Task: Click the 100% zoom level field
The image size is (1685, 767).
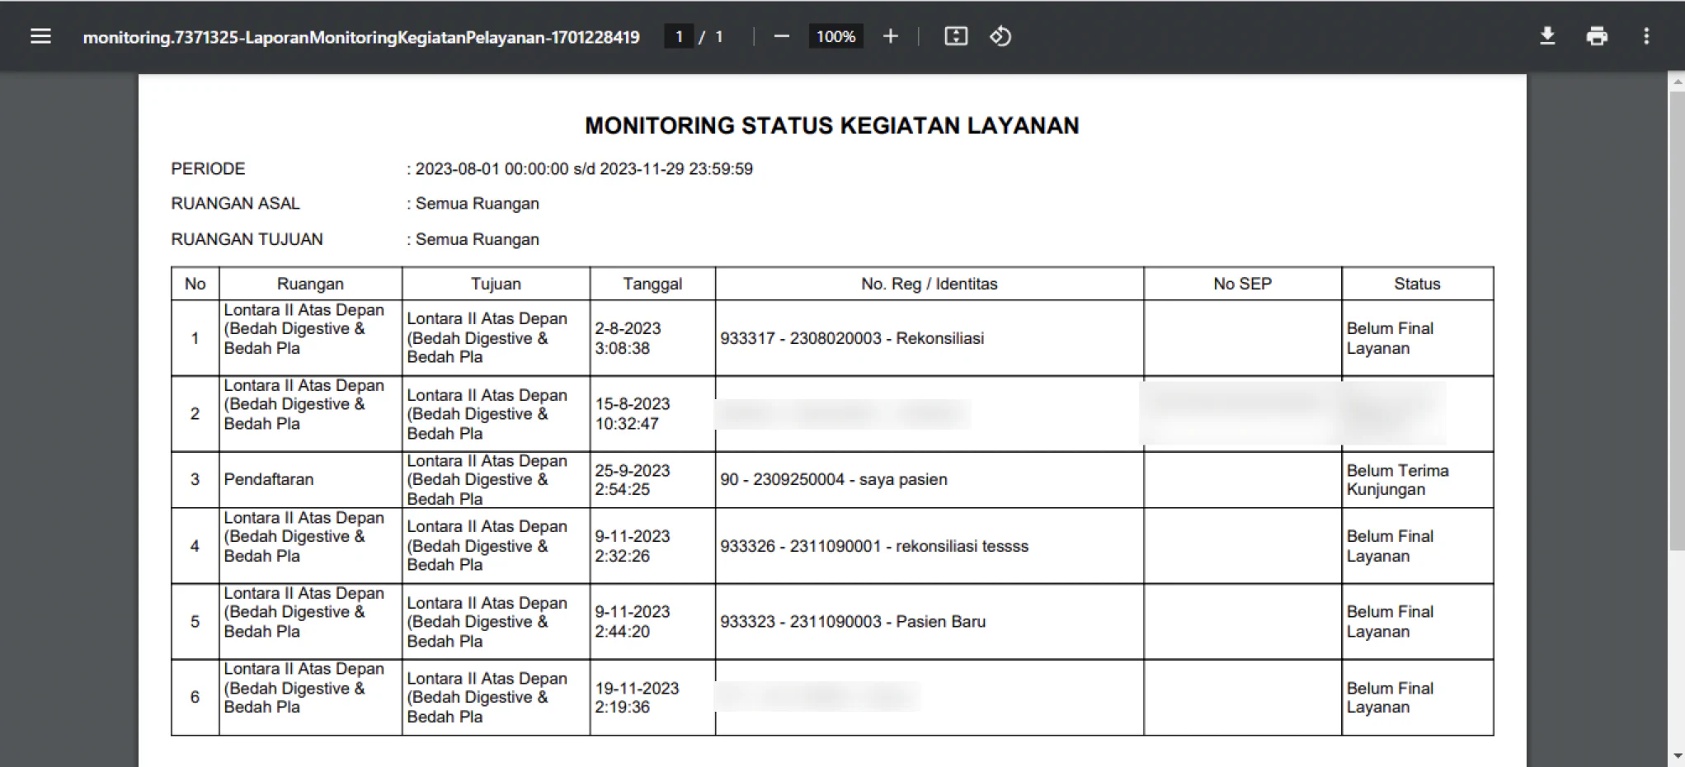Action: click(x=835, y=36)
